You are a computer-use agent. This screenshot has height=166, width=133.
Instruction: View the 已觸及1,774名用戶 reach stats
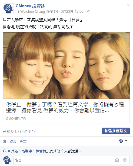coord(19,132)
